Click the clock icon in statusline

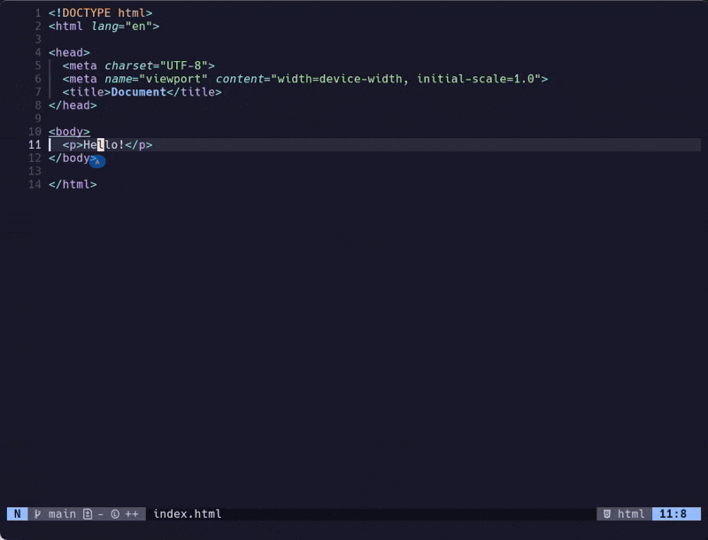pyautogui.click(x=115, y=513)
